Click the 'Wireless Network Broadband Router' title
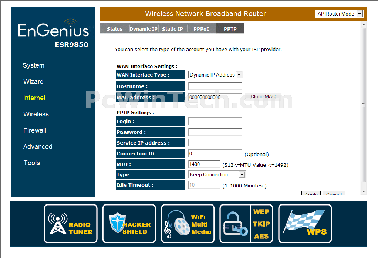 [x=206, y=13]
